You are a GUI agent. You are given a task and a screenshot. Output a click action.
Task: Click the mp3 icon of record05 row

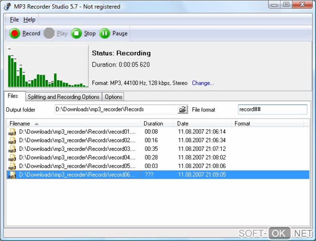[x=12, y=167]
